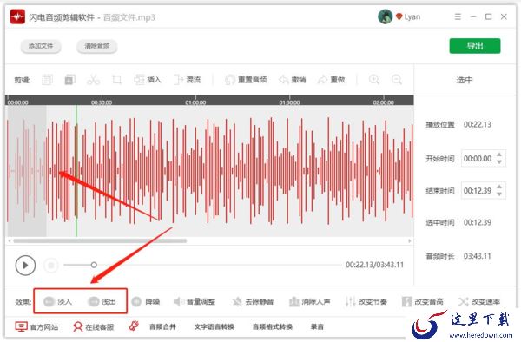Apply 去除静音 remove silence effect
Viewport: 521px width, 342px height.
(x=253, y=301)
